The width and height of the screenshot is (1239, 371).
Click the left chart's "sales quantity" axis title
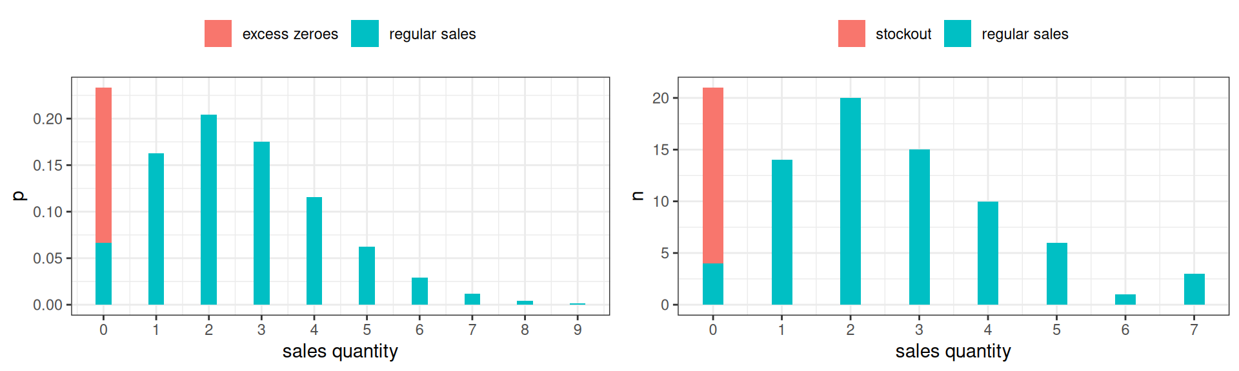click(340, 352)
